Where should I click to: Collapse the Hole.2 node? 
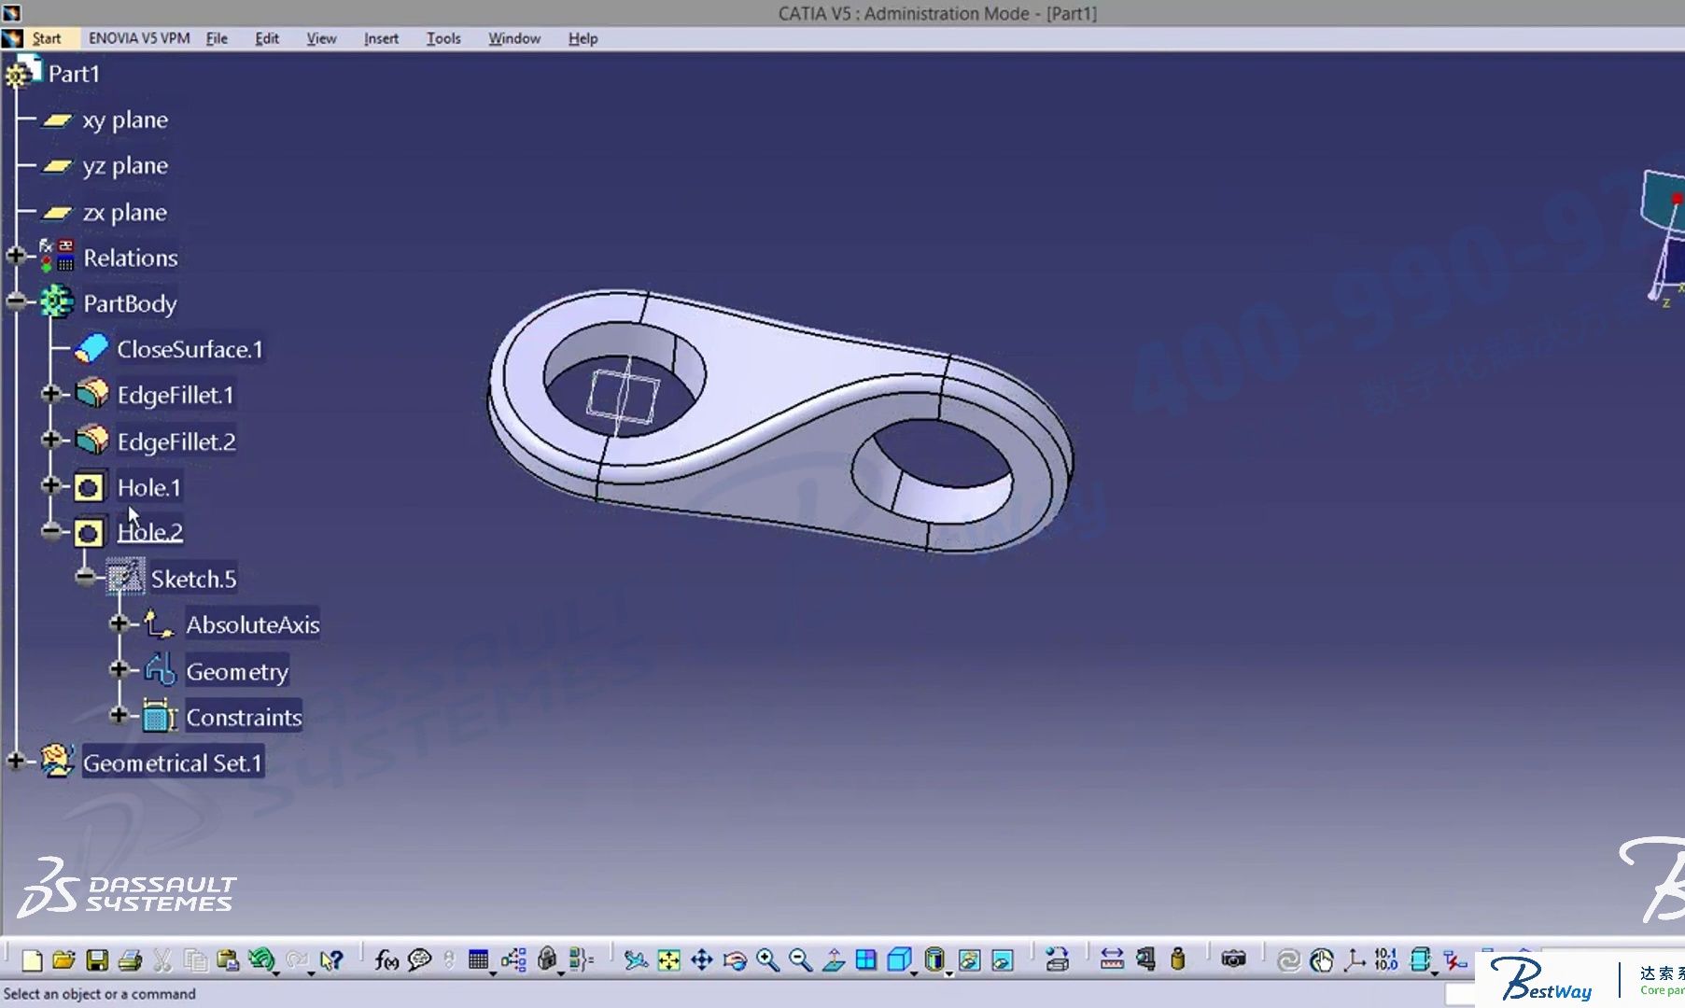(x=51, y=531)
